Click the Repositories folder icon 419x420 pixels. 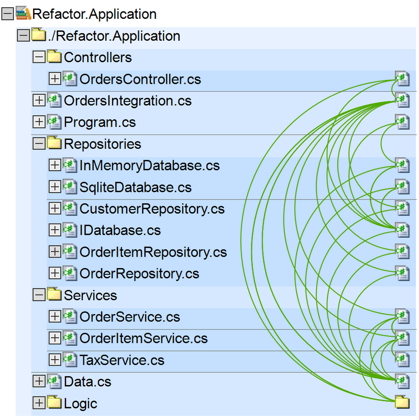54,143
